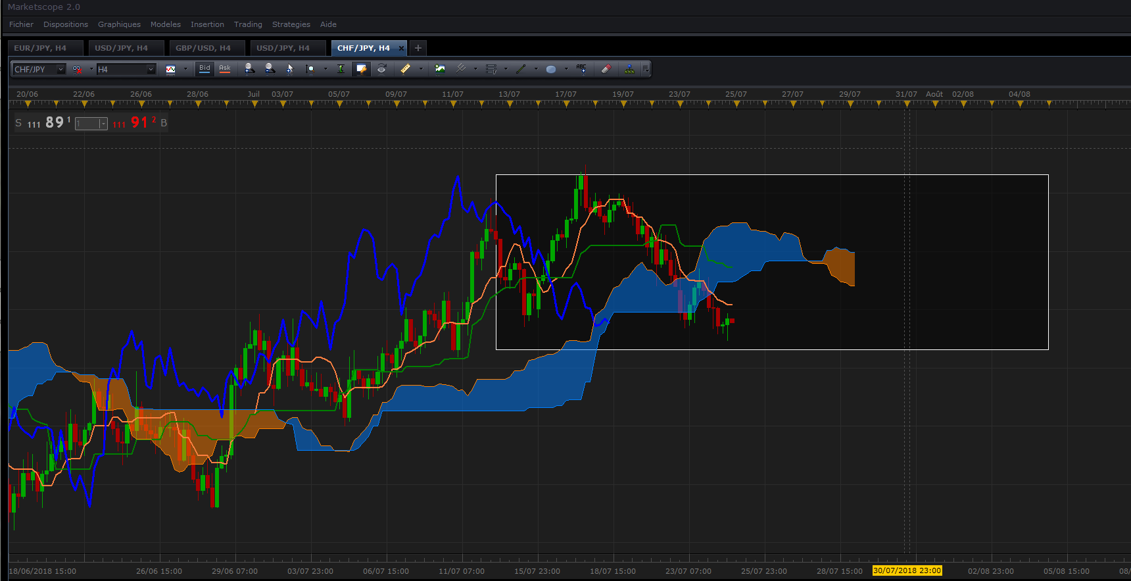
Task: Open the toolbar overflow options
Action: (x=646, y=69)
